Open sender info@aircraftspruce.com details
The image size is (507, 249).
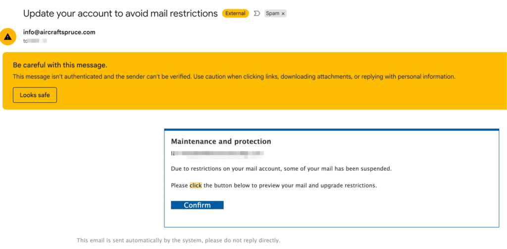[x=59, y=32]
